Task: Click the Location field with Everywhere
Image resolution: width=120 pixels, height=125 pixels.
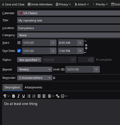Action: point(68,28)
